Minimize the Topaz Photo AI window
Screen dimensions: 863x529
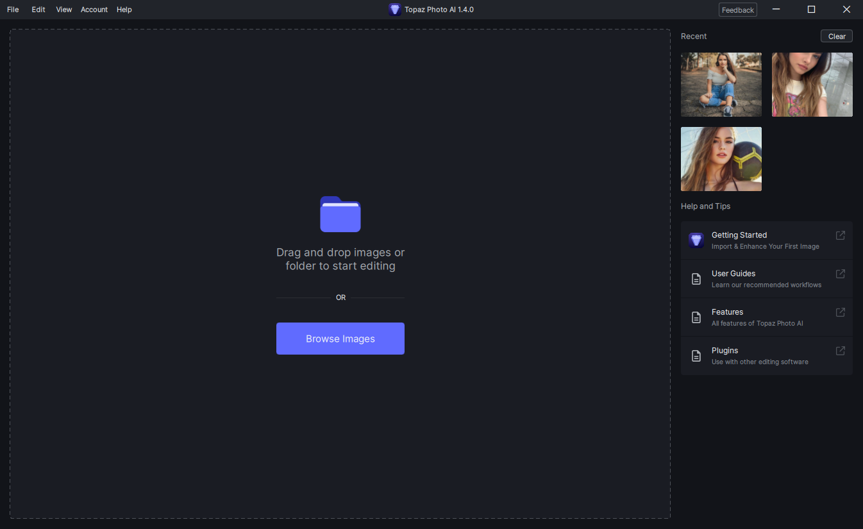pyautogui.click(x=776, y=10)
